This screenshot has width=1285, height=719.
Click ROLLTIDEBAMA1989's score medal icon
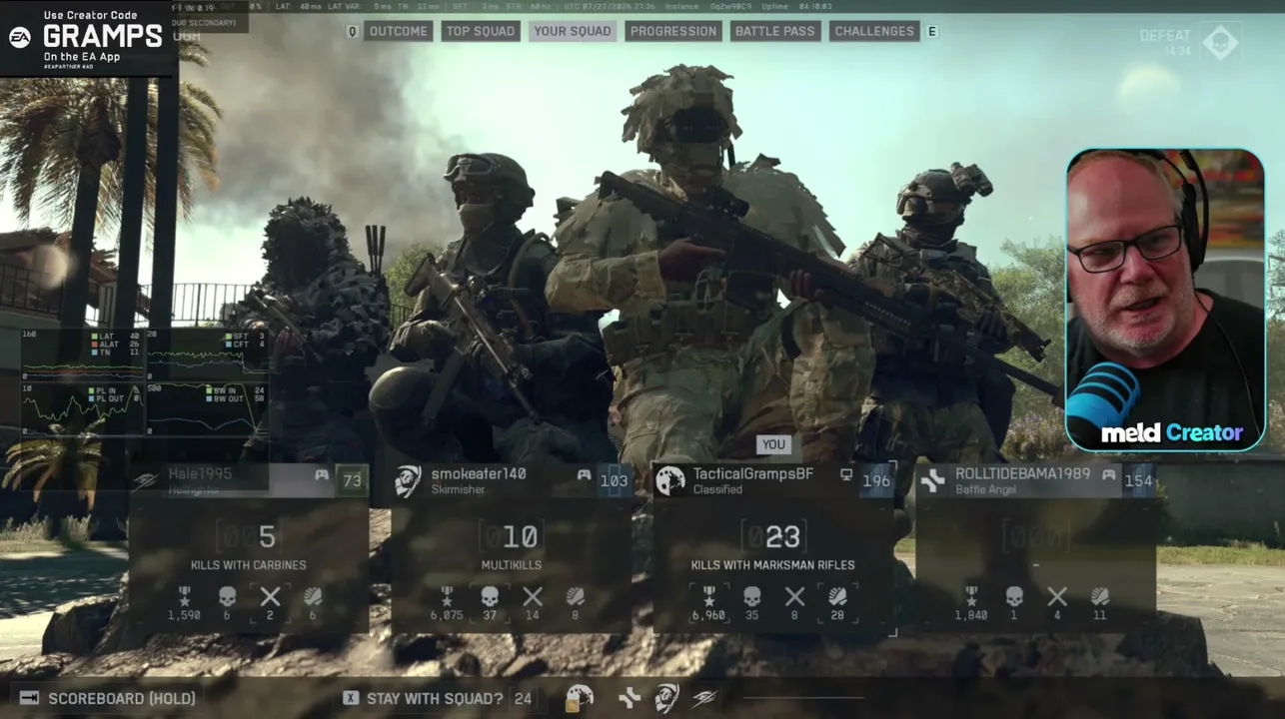(x=971, y=596)
